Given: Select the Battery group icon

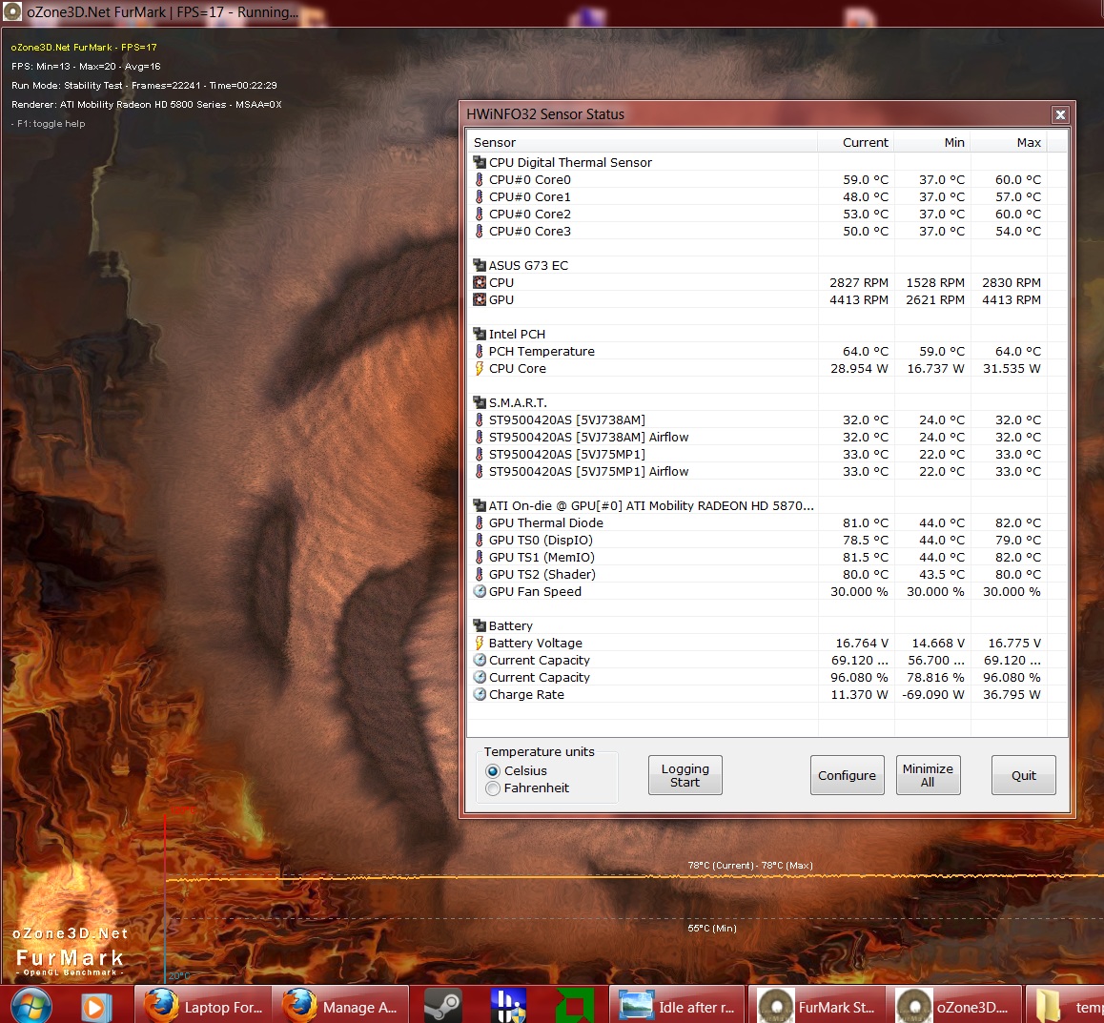Looking at the screenshot, I should click(480, 625).
